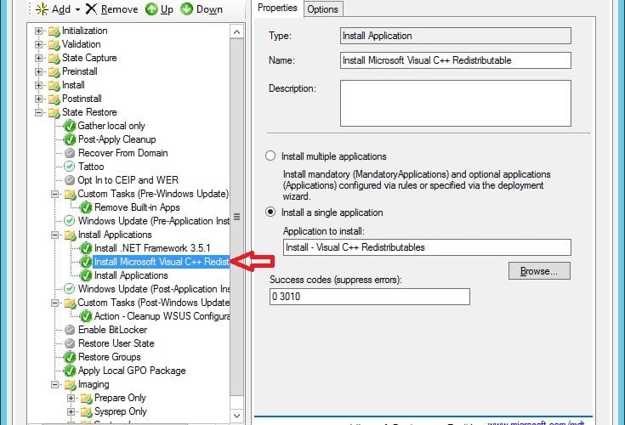Expand the Install group
The height and width of the screenshot is (425, 625).
[x=38, y=85]
